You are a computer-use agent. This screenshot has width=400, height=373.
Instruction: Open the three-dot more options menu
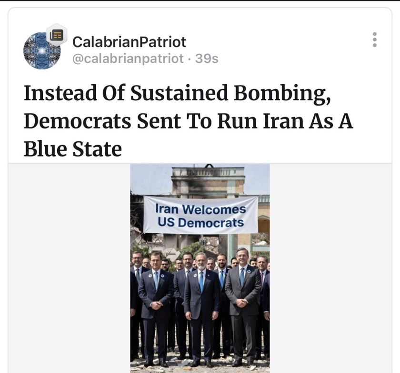(374, 39)
